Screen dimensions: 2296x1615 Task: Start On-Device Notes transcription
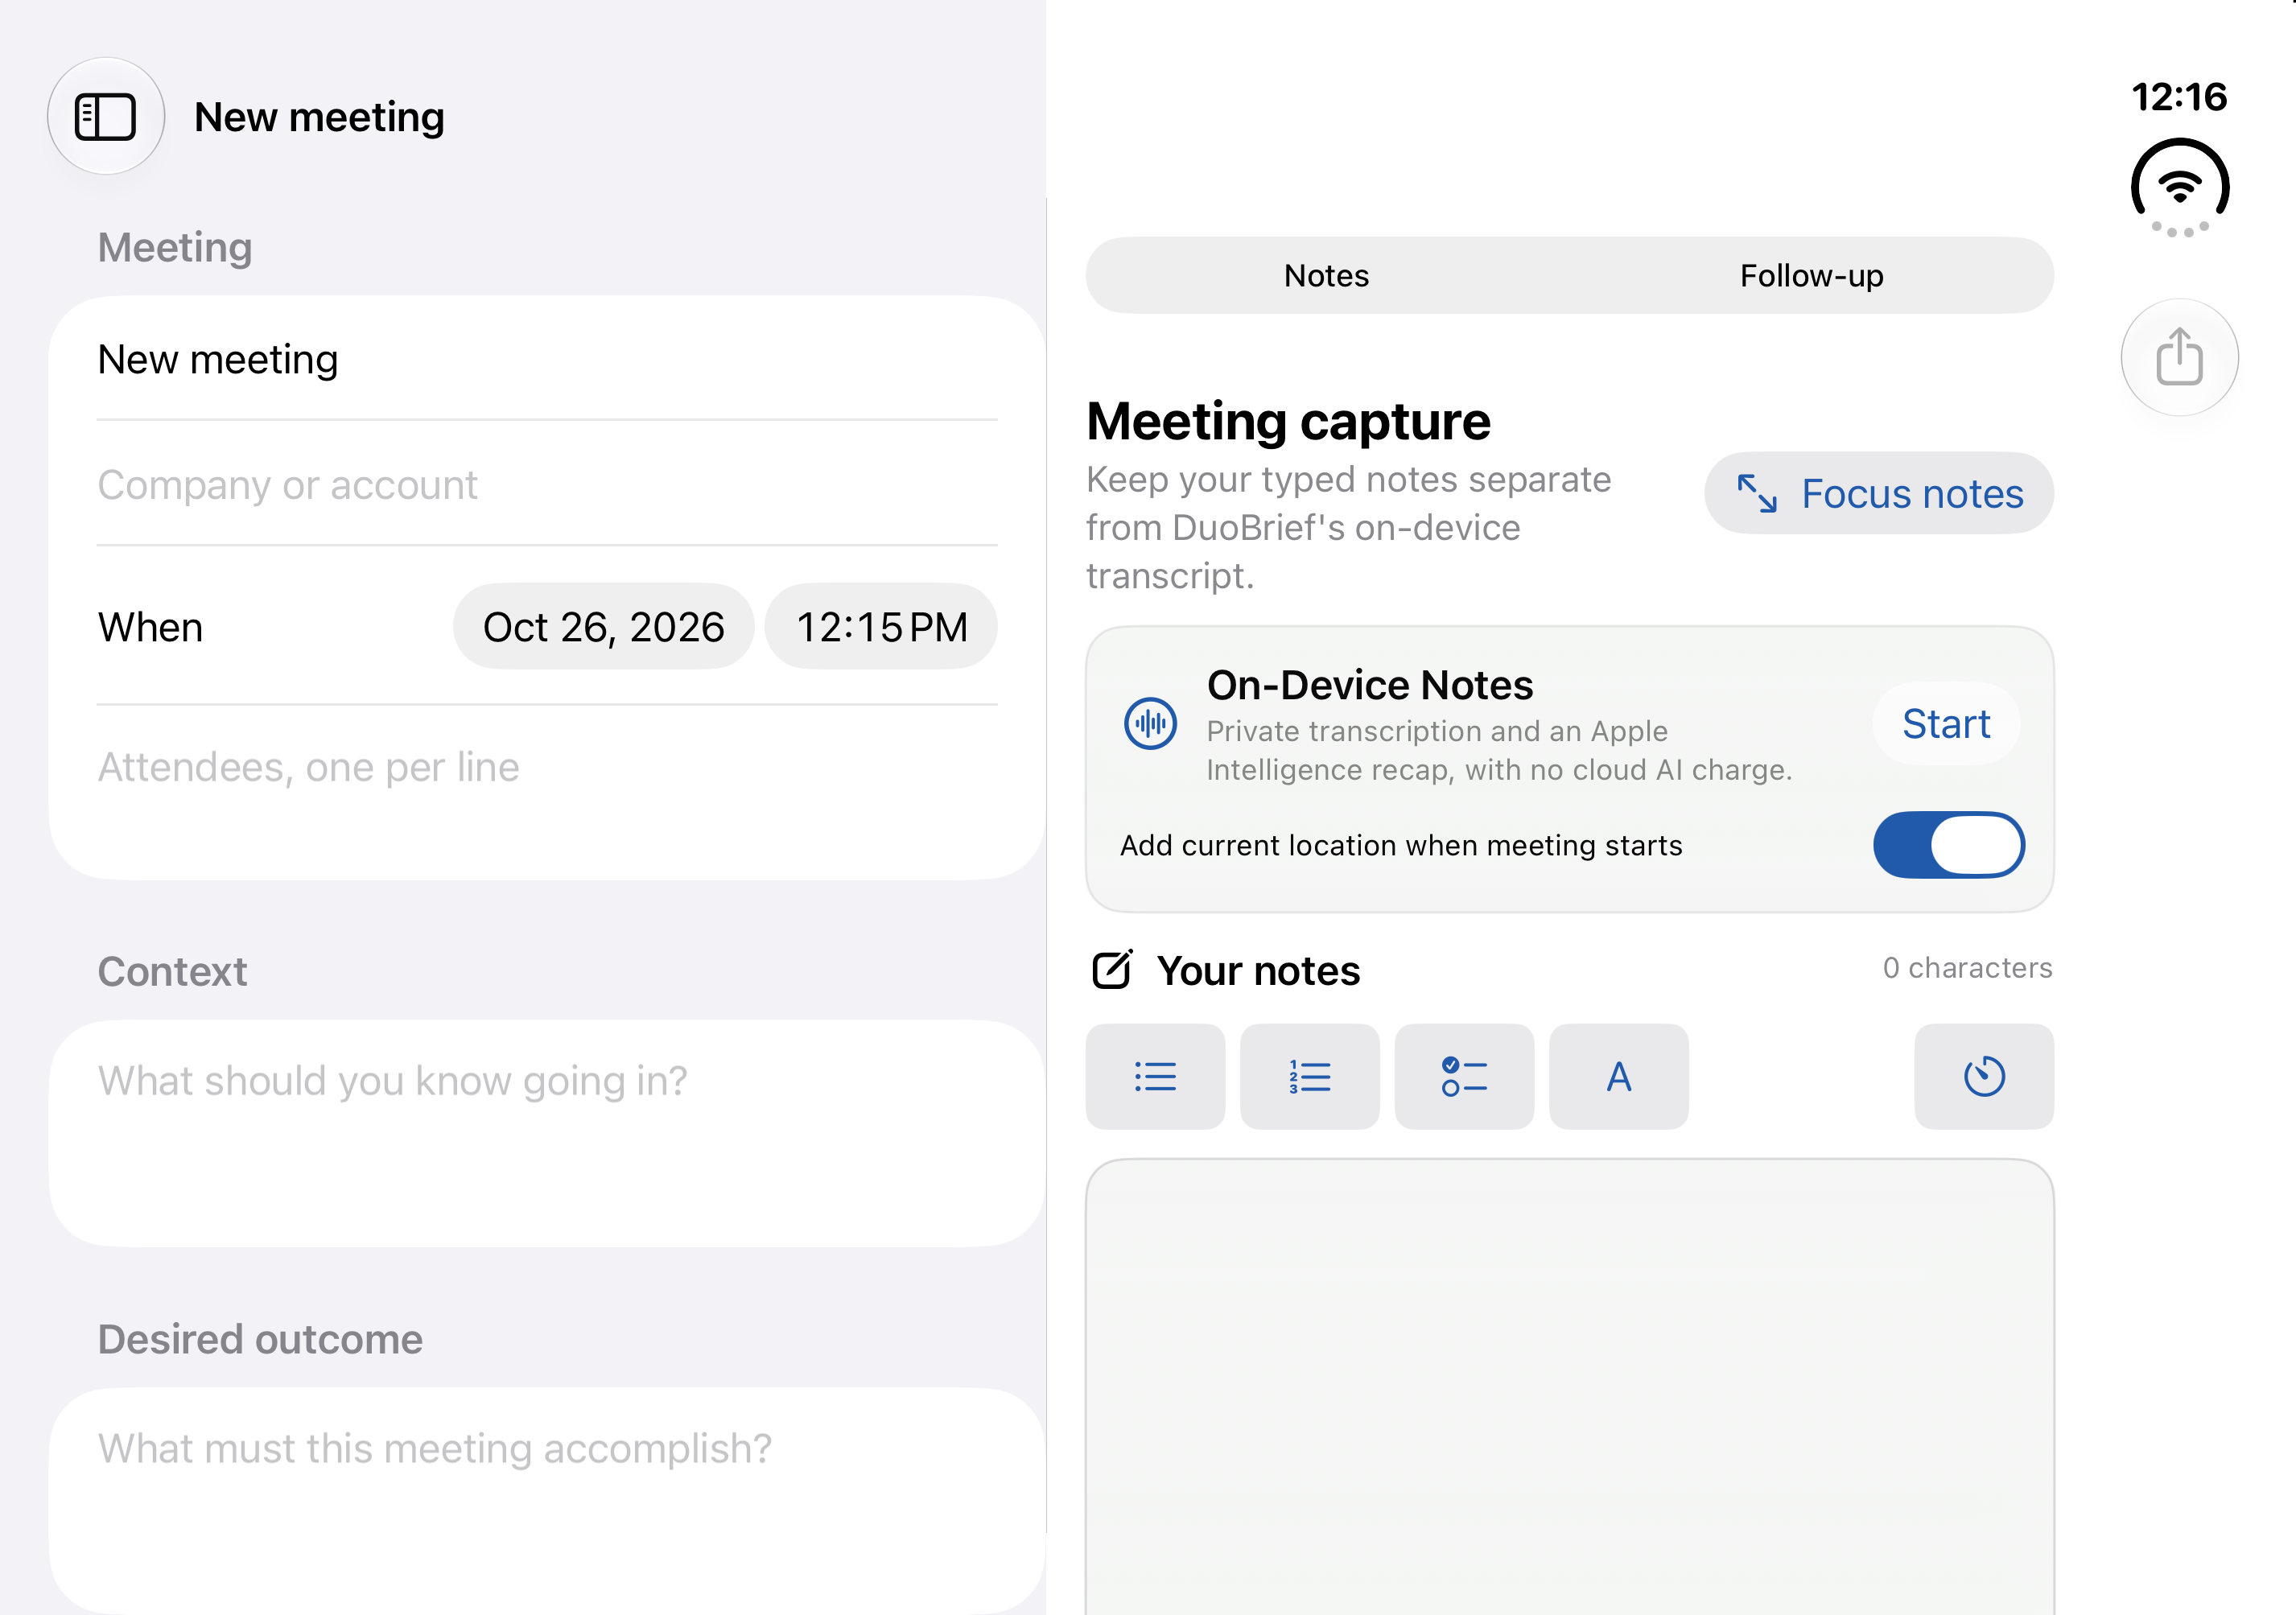click(1946, 723)
